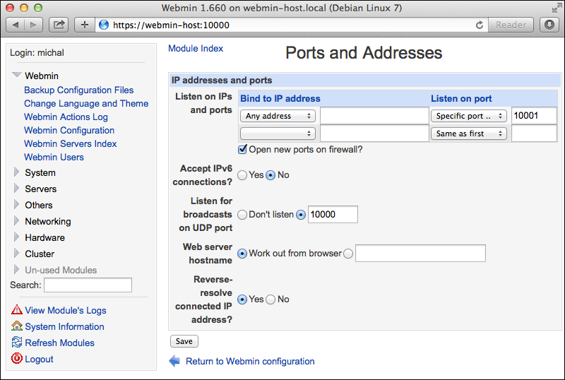The image size is (565, 380).
Task: Expand the Networking category
Action: (16, 220)
